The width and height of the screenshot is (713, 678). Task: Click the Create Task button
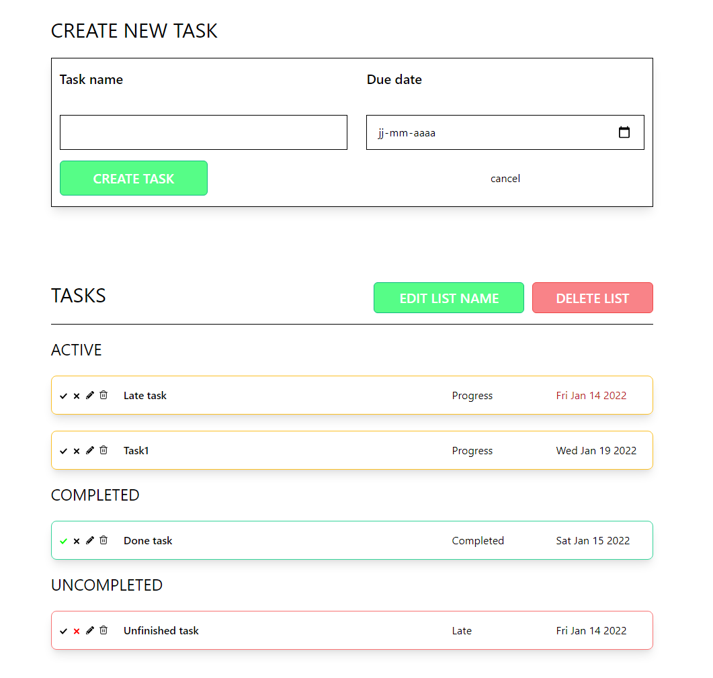tap(134, 178)
